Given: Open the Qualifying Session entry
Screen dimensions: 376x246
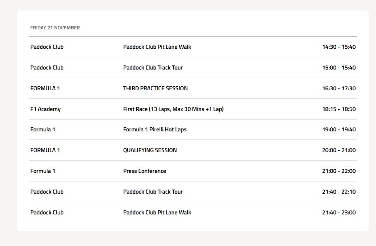Looking at the screenshot, I should (x=150, y=150).
